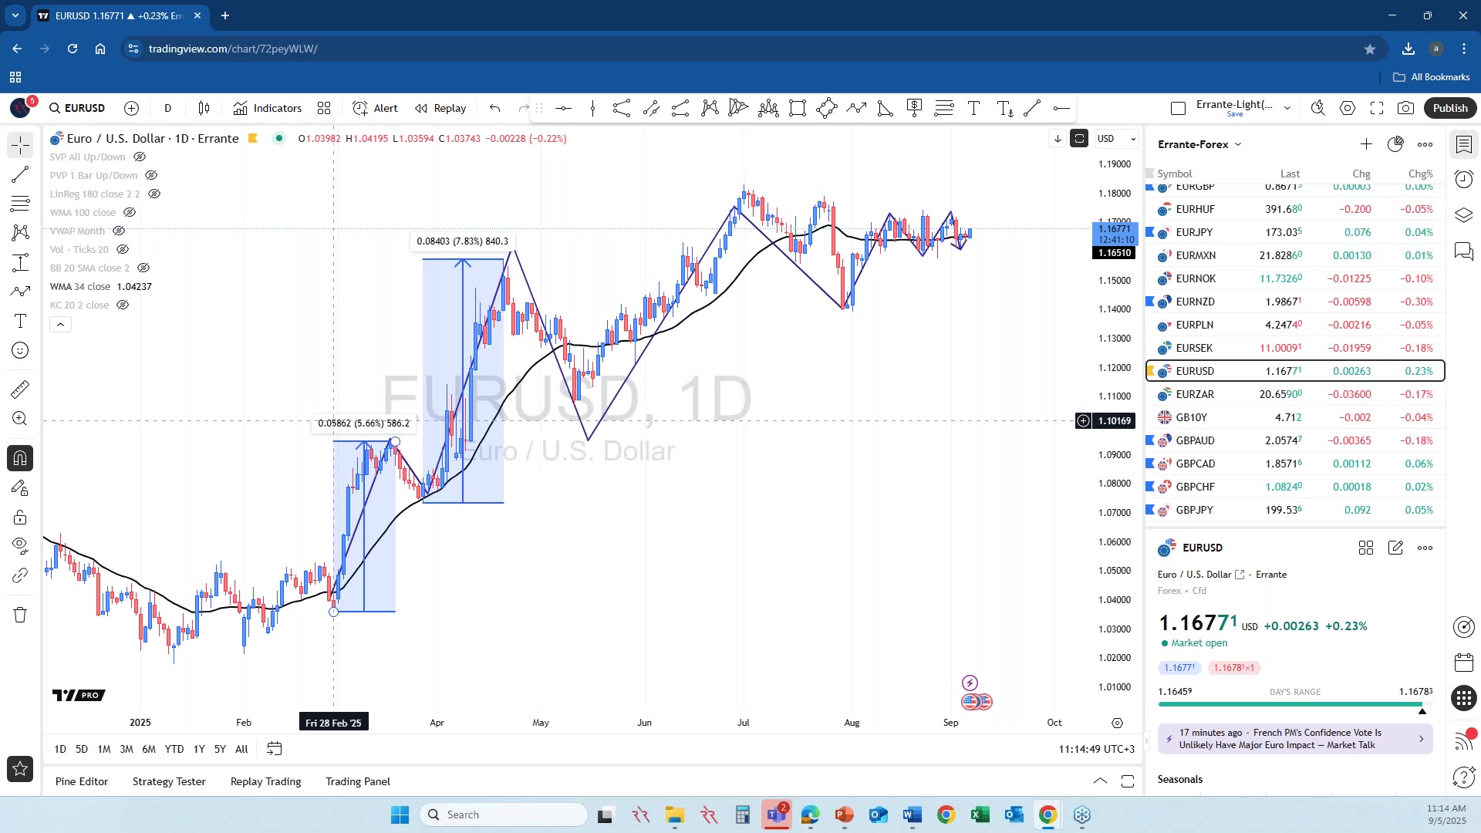Show hidden PVP 1 Bar Up/Down indicator
Viewport: 1481px width, 833px height.
coord(151,175)
